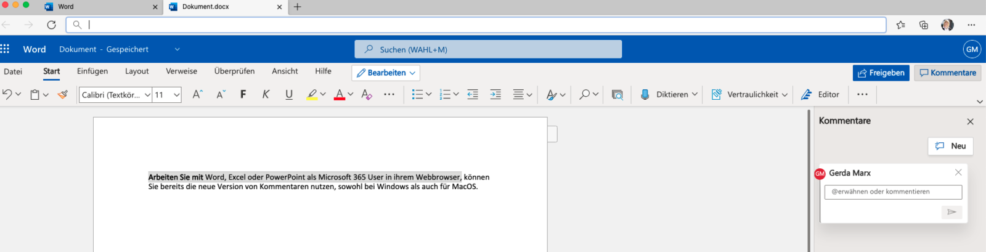986x252 pixels.
Task: Click the browser address bar
Action: click(x=476, y=25)
